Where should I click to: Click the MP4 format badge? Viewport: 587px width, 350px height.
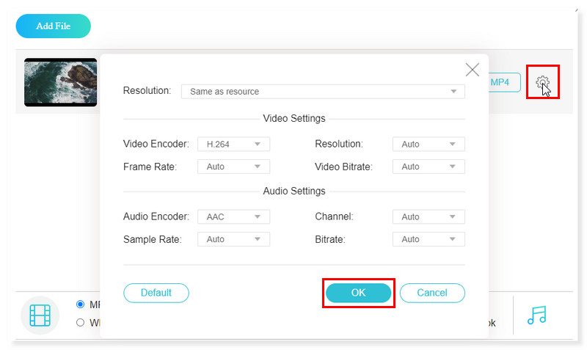(503, 82)
